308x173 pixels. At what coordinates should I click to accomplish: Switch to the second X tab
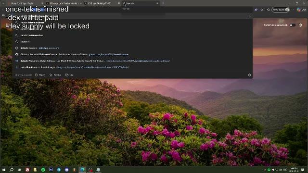(x=102, y=3)
